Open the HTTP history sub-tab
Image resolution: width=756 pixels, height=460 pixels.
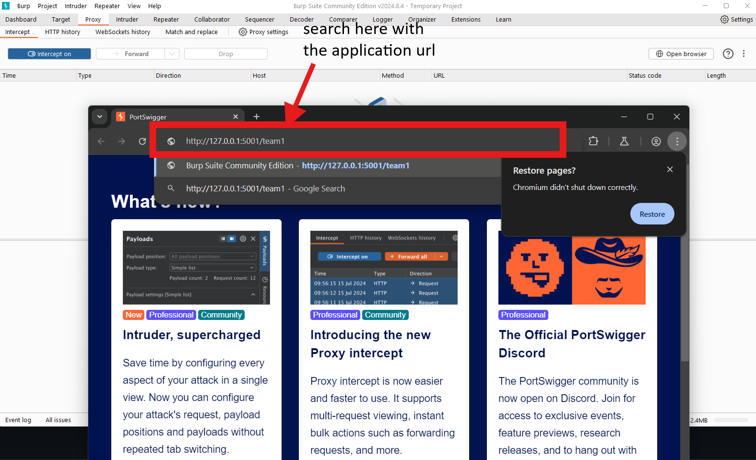click(x=62, y=32)
